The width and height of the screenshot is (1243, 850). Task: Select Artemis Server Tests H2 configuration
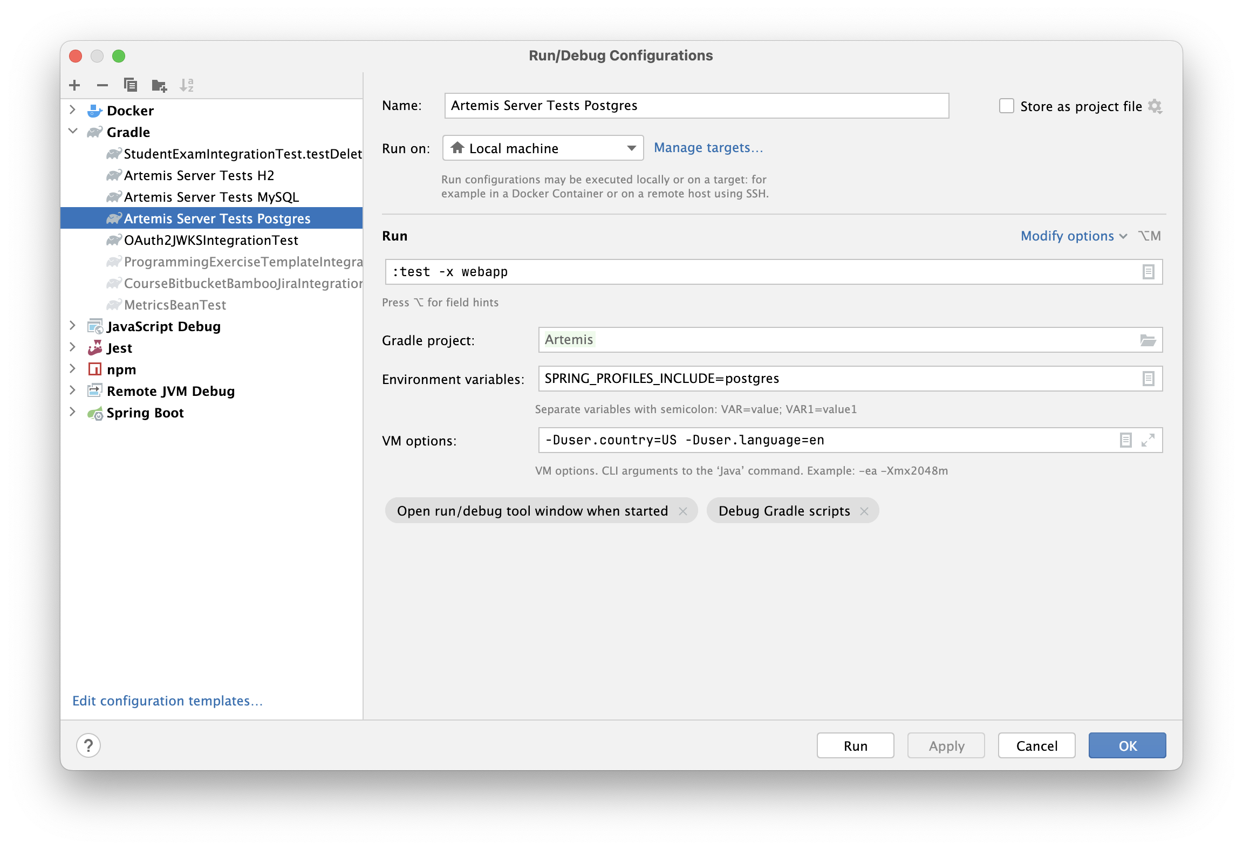pyautogui.click(x=200, y=175)
